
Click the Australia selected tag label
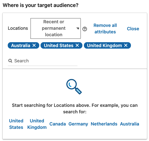[21, 46]
